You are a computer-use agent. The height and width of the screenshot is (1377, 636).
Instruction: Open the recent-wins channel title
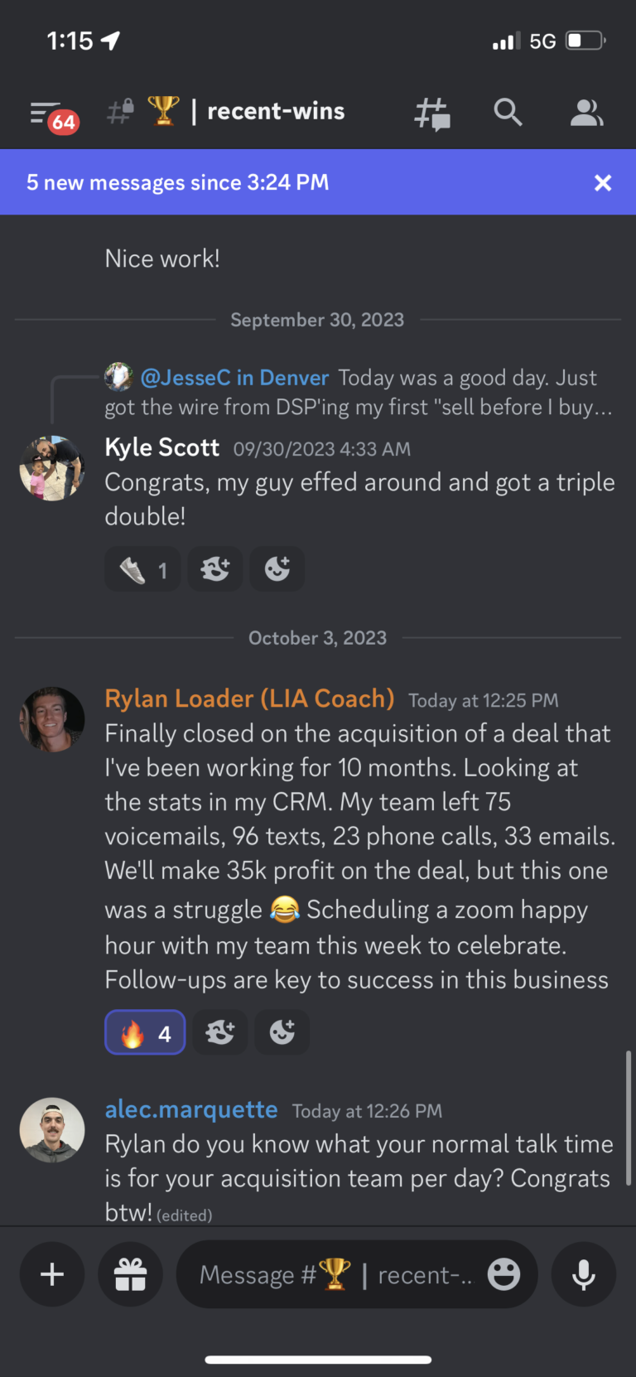coord(275,112)
